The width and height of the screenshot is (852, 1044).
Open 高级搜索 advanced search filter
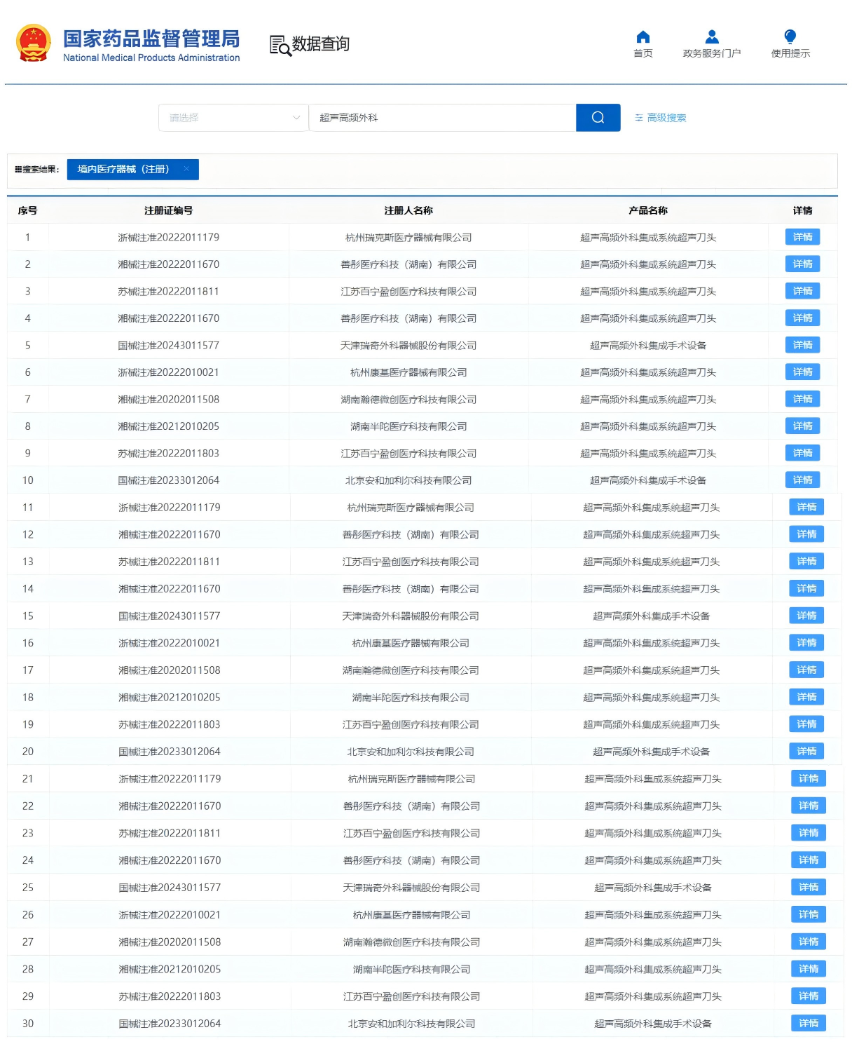coord(660,118)
